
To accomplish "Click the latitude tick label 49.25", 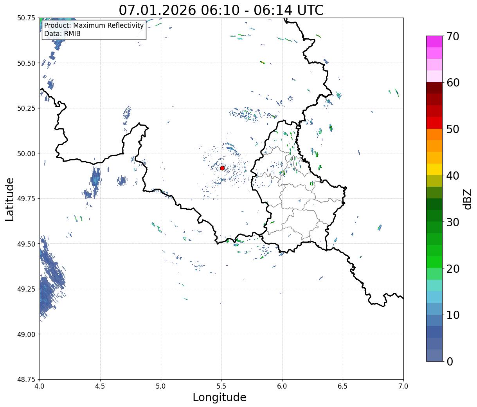I will 26,289.
